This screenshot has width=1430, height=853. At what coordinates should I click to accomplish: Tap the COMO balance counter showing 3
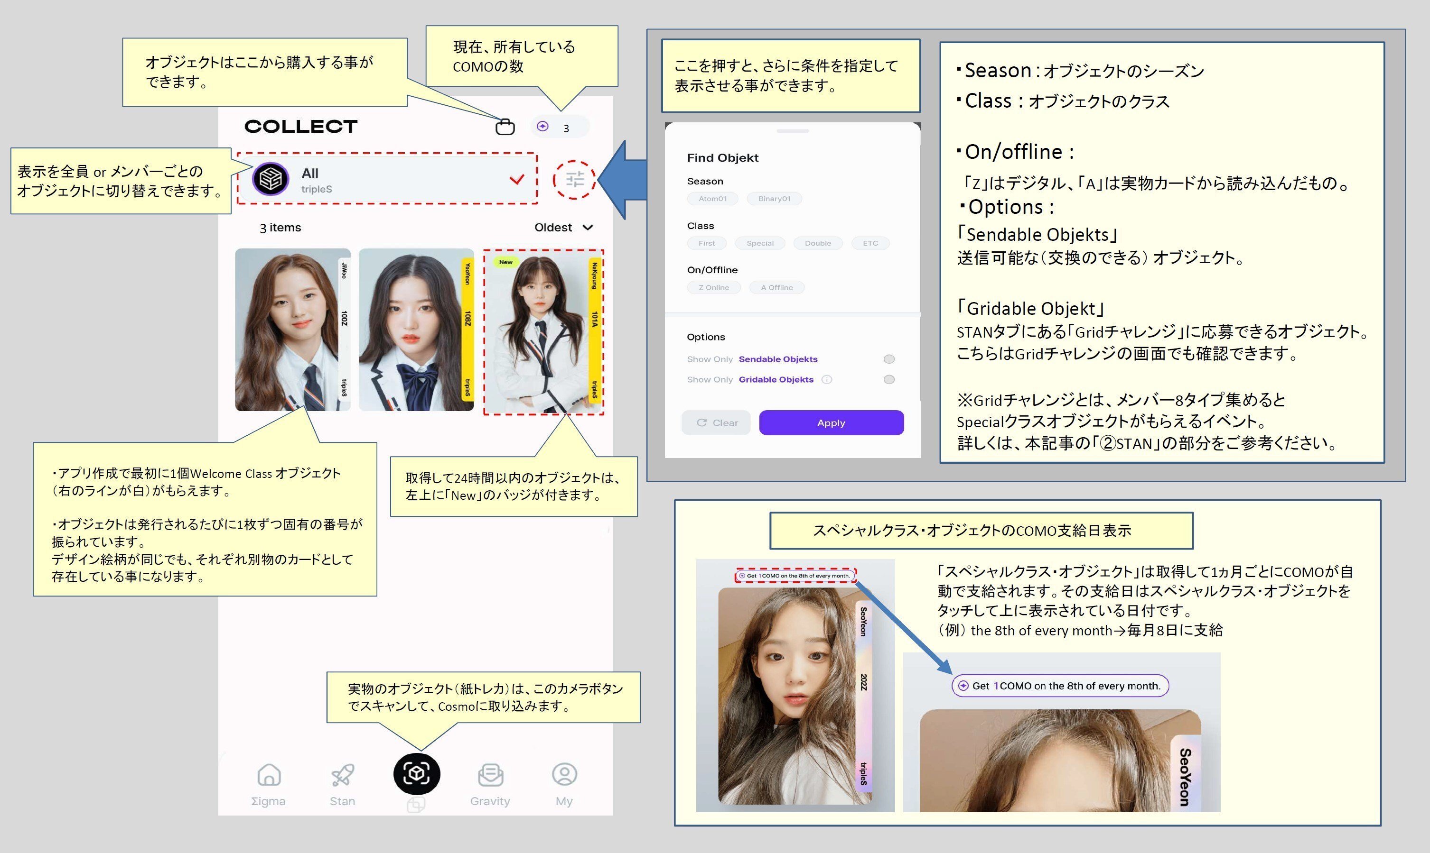[x=560, y=127]
